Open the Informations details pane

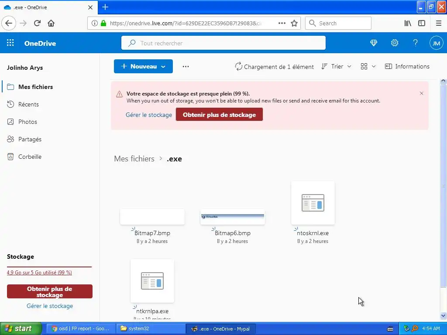pyautogui.click(x=407, y=66)
